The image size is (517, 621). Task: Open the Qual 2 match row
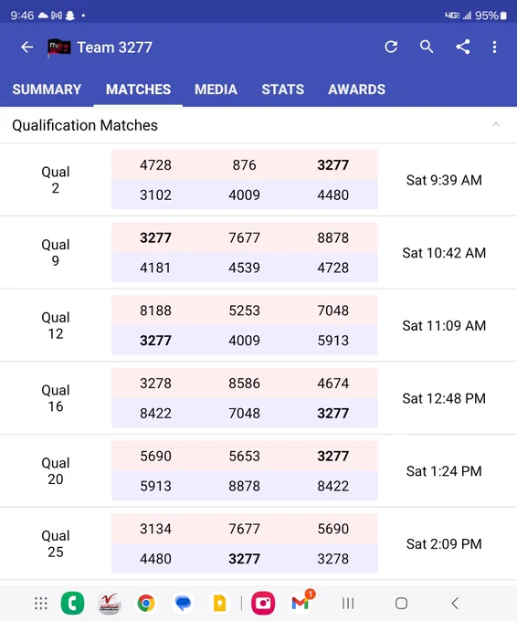(x=258, y=180)
